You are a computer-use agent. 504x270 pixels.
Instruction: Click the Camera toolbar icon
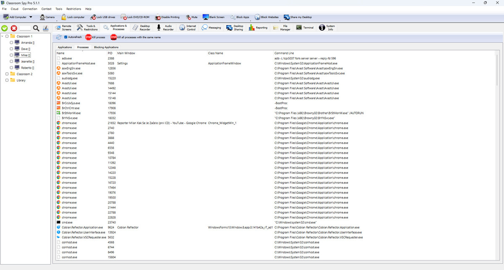[43, 17]
